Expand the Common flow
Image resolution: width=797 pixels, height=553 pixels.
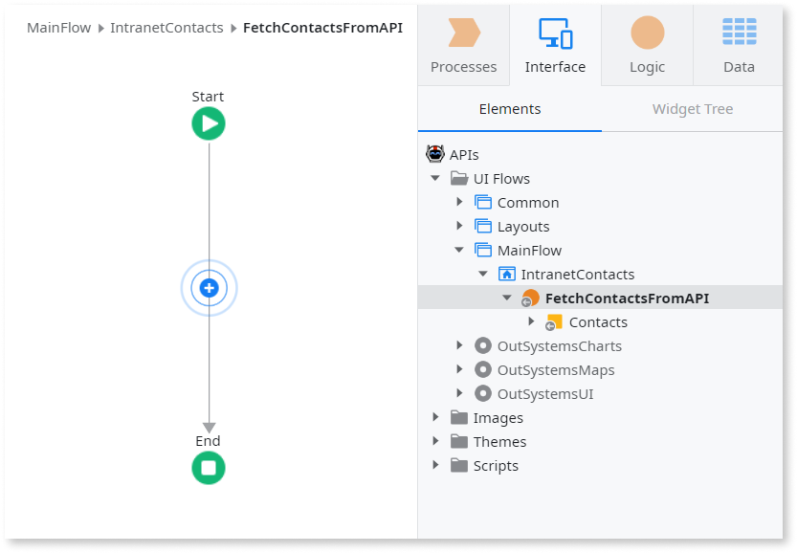(459, 202)
